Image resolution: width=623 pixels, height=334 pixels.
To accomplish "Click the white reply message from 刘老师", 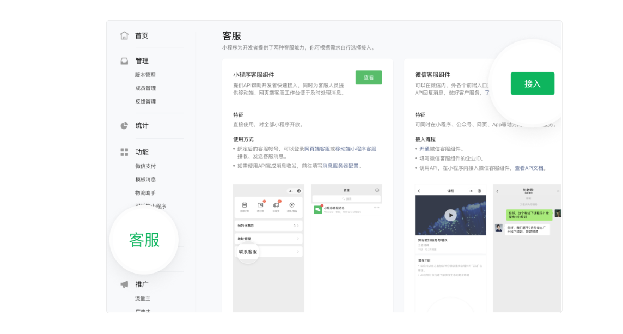I will point(527,229).
